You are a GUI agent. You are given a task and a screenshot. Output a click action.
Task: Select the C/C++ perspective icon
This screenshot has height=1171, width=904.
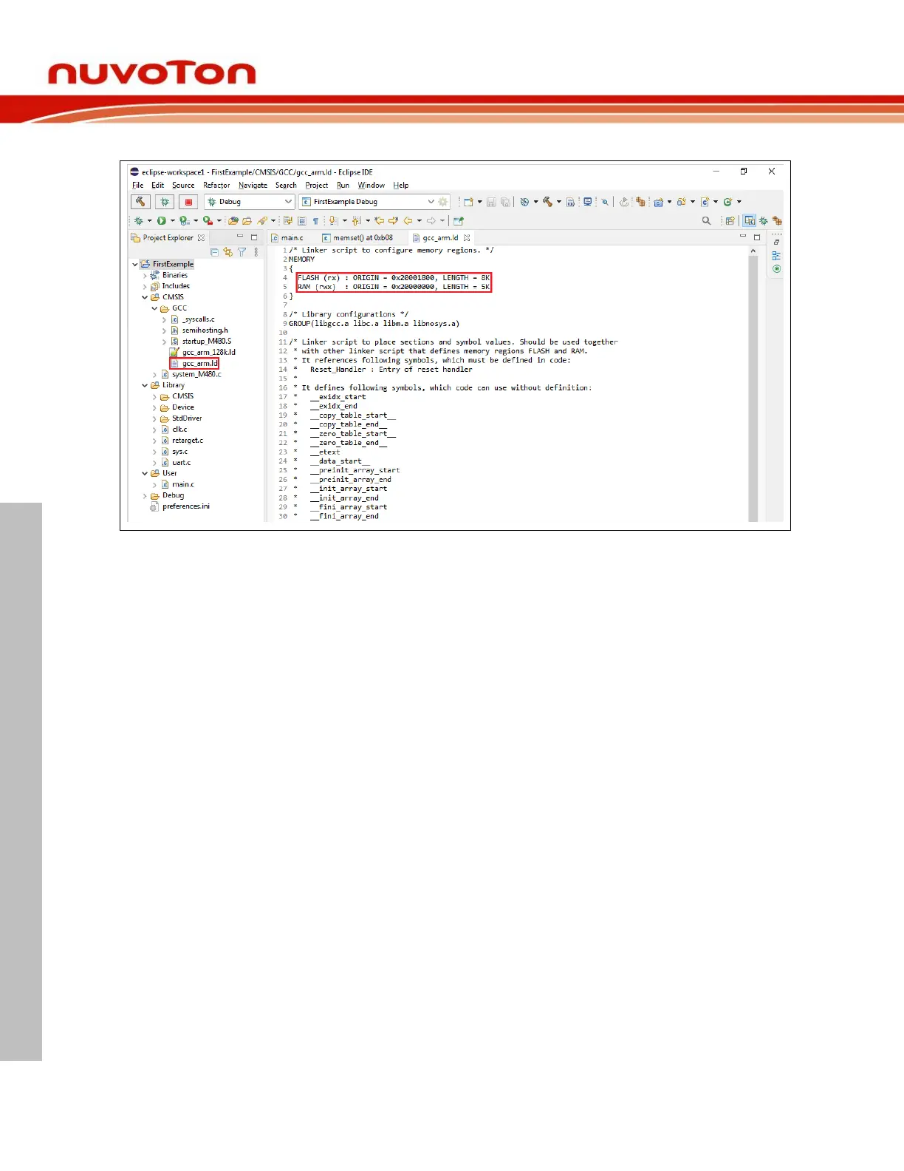(x=750, y=220)
